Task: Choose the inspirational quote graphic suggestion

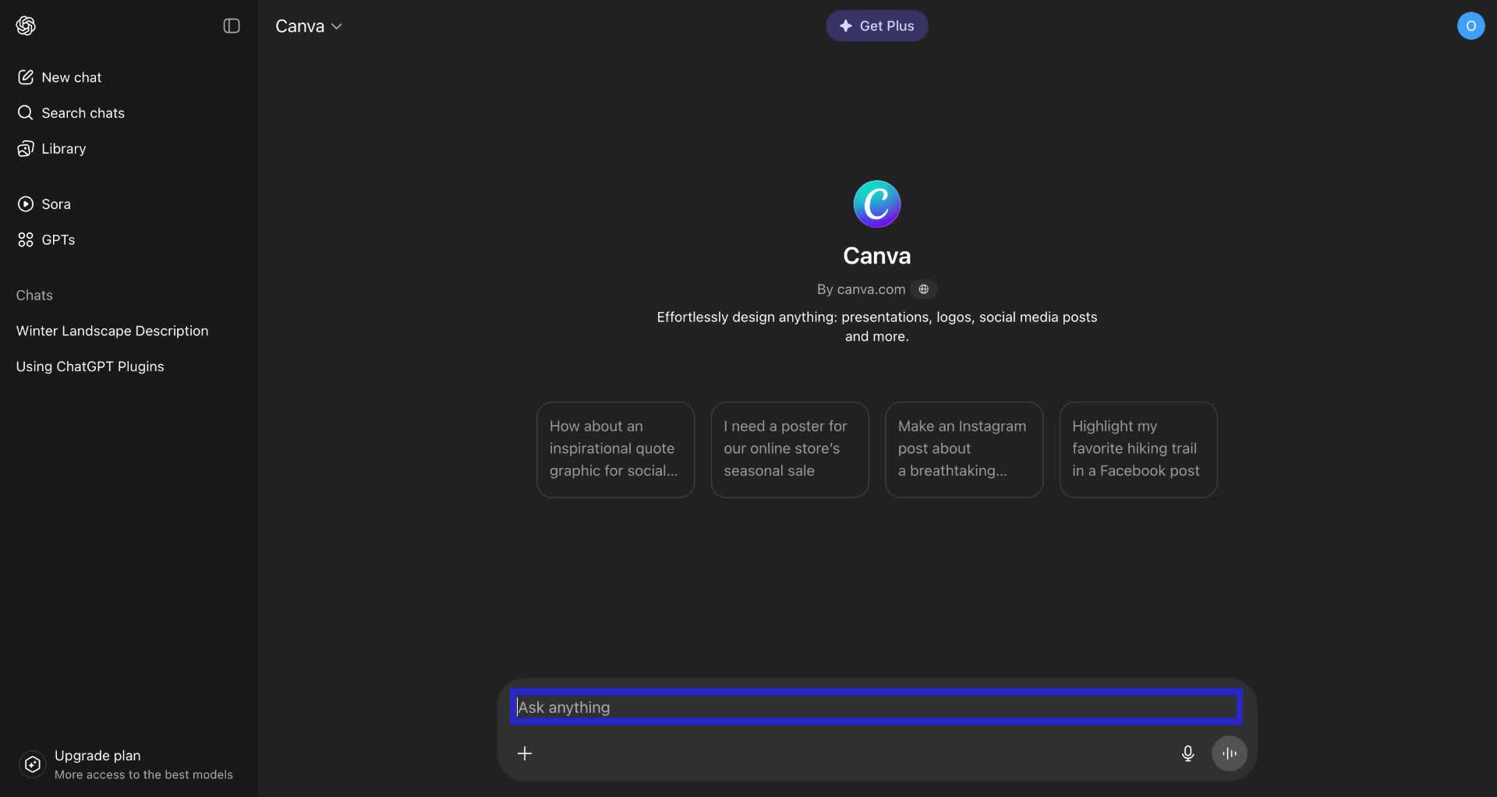Action: coord(615,449)
